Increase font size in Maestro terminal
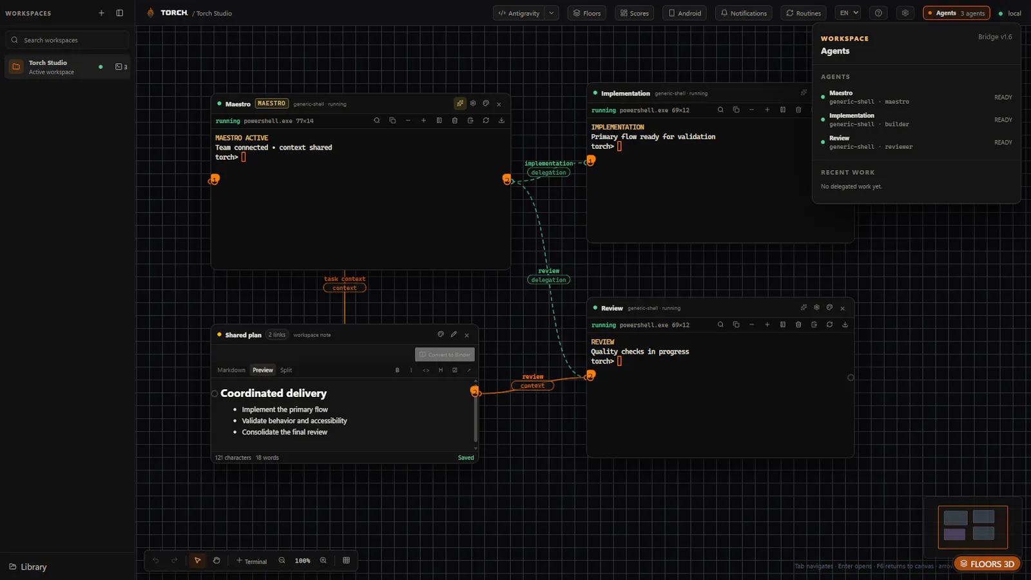1031x580 pixels. [x=423, y=121]
